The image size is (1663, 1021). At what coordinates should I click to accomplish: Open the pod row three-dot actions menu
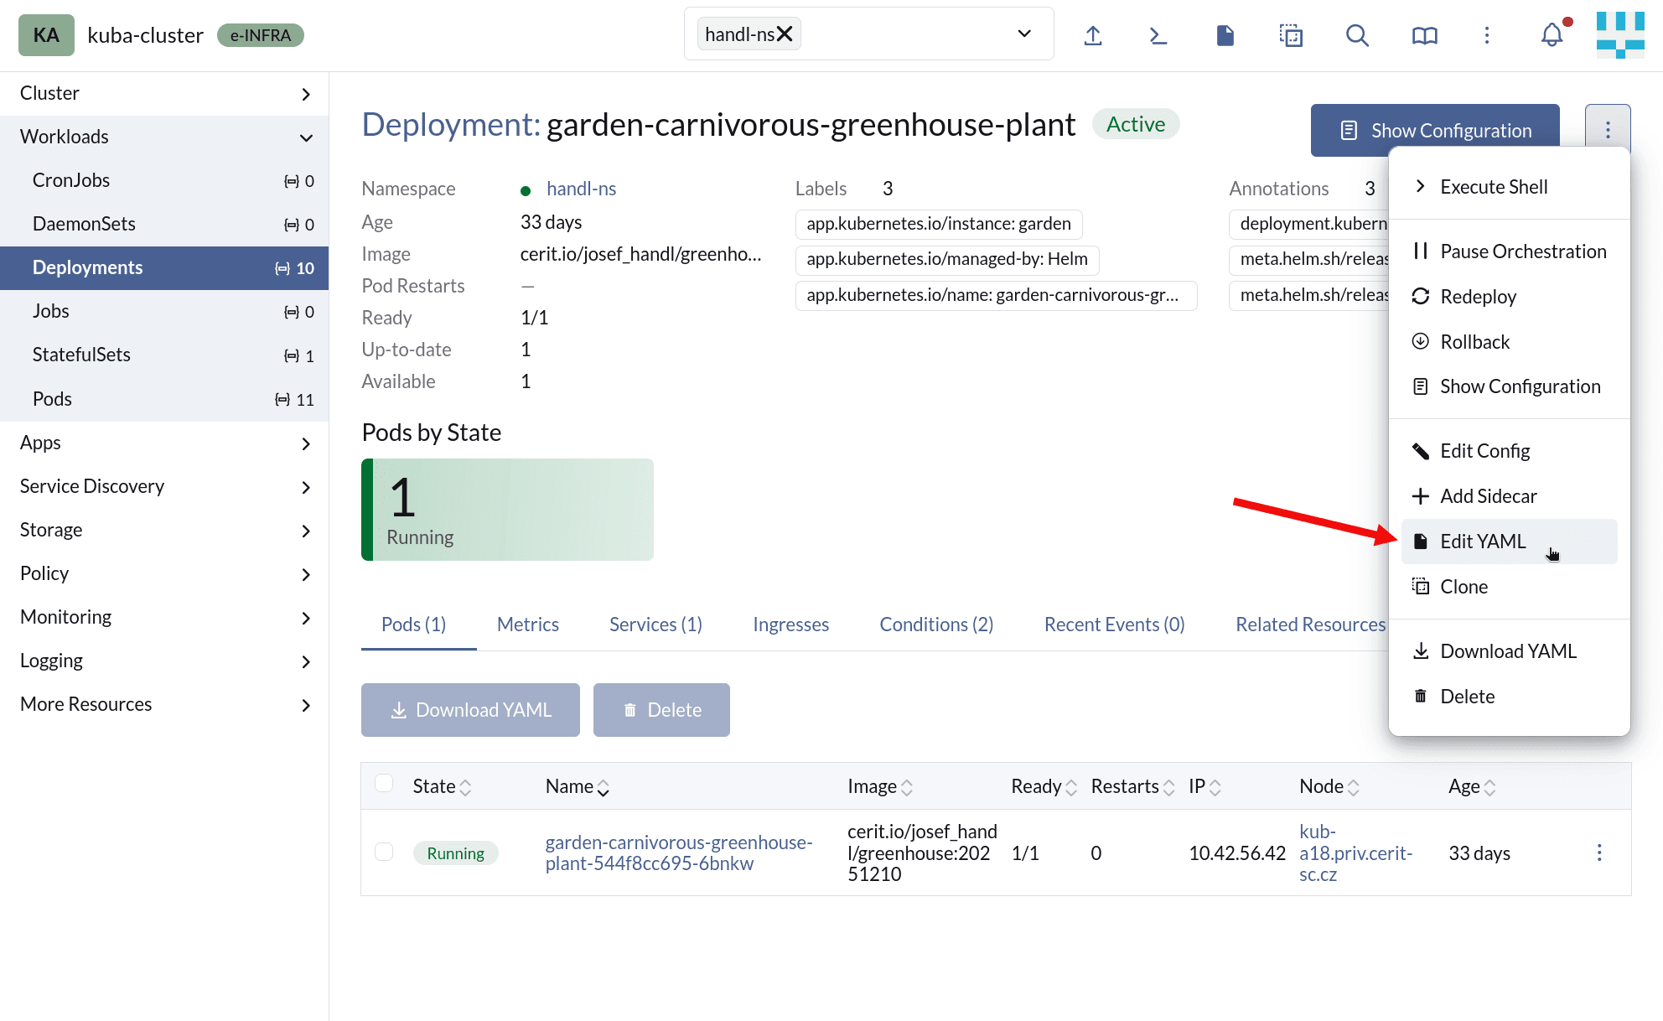pyautogui.click(x=1598, y=853)
